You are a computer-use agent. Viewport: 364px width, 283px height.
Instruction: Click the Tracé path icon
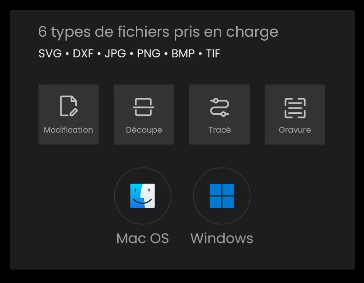pos(219,107)
